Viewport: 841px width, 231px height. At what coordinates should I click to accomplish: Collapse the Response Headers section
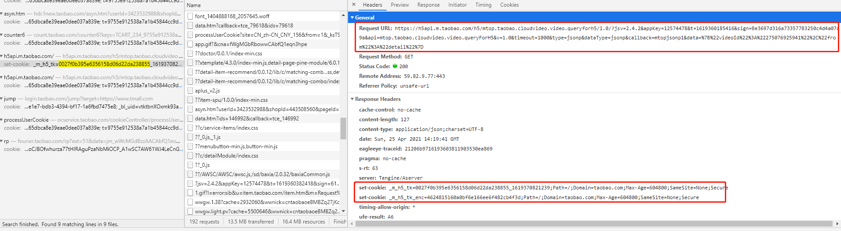point(352,99)
